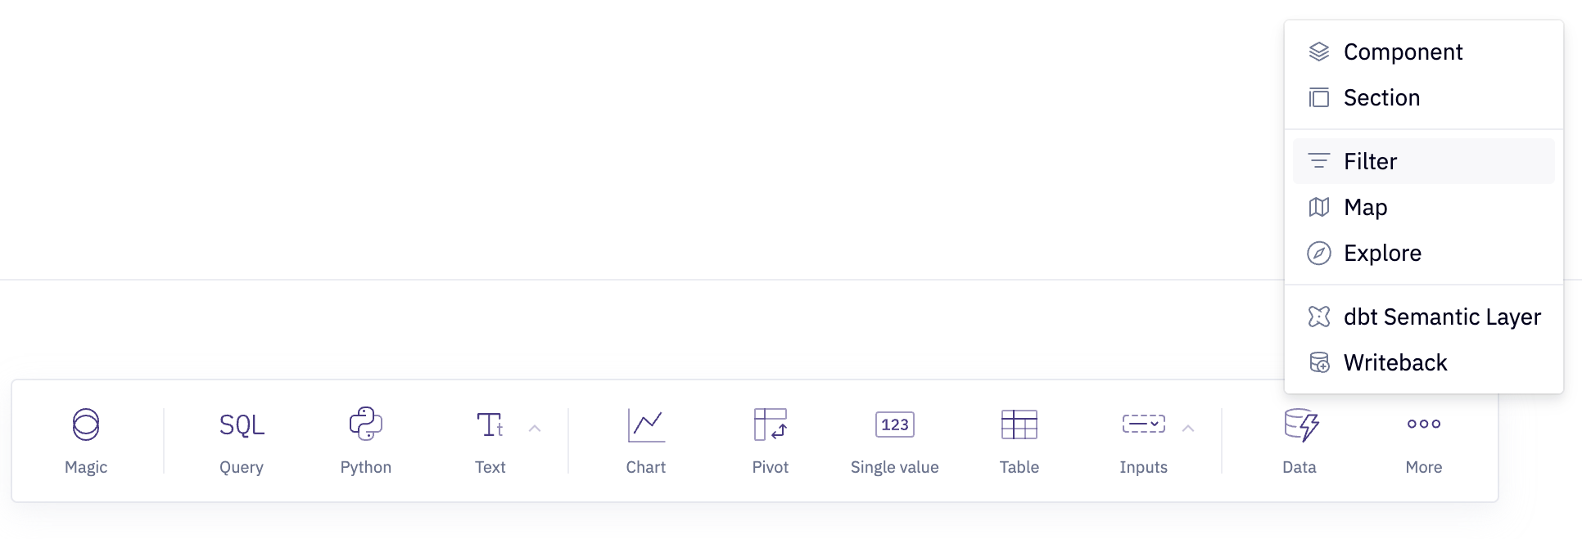Toggle the More options menu
1582x539 pixels.
click(1424, 425)
